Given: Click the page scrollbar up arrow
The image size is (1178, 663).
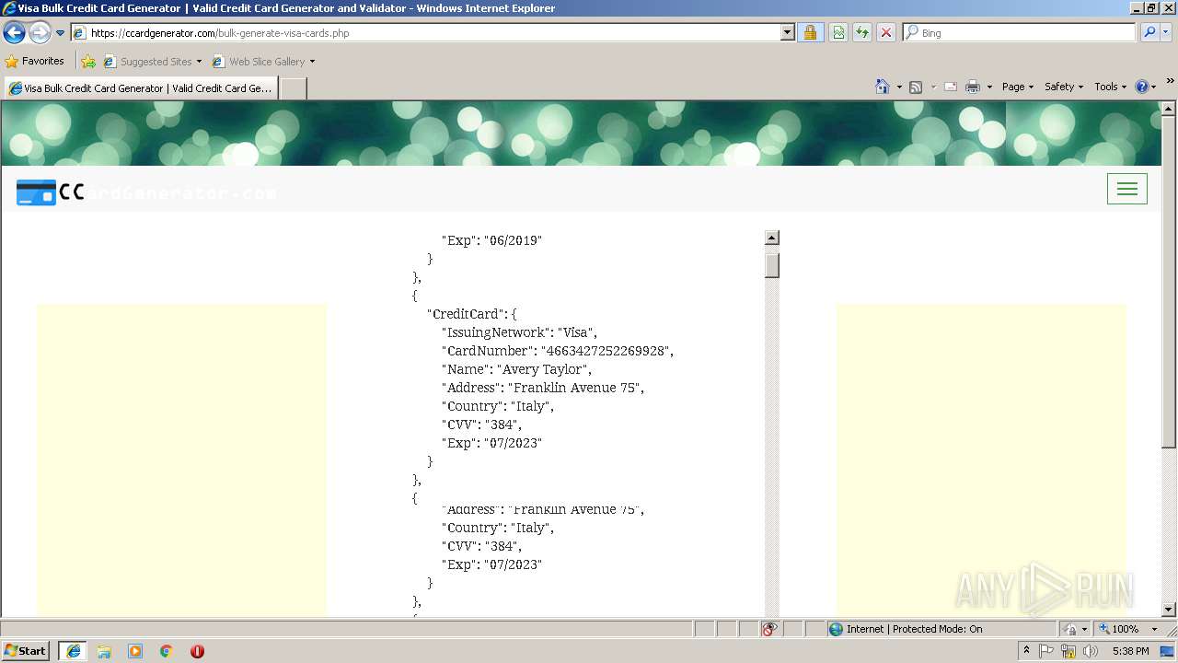Looking at the screenshot, I should point(1169,109).
